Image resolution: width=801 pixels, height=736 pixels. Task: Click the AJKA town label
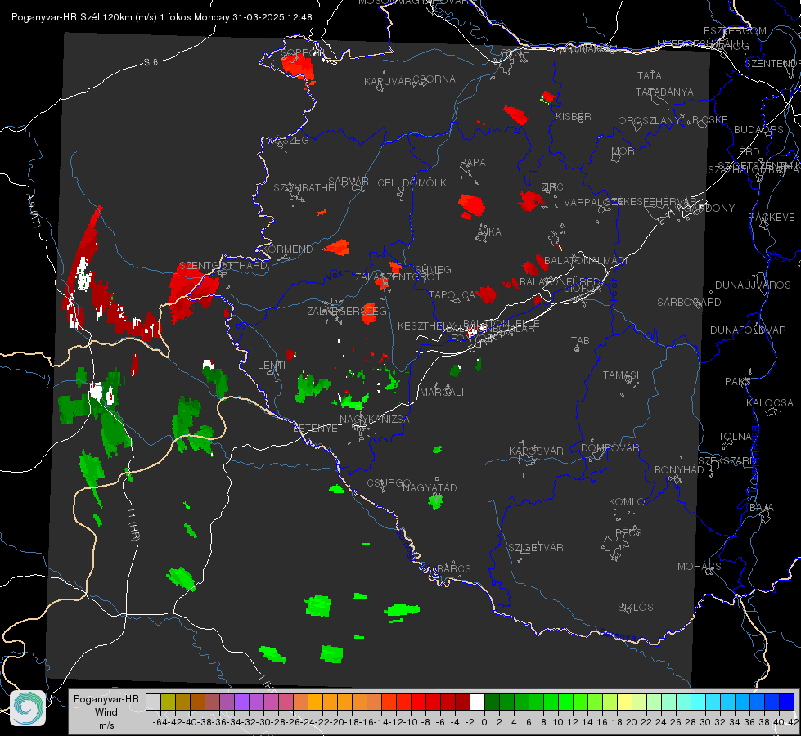click(488, 232)
